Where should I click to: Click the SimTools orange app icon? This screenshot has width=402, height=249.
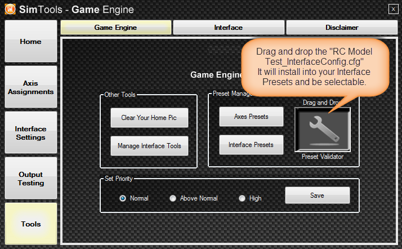(10, 9)
